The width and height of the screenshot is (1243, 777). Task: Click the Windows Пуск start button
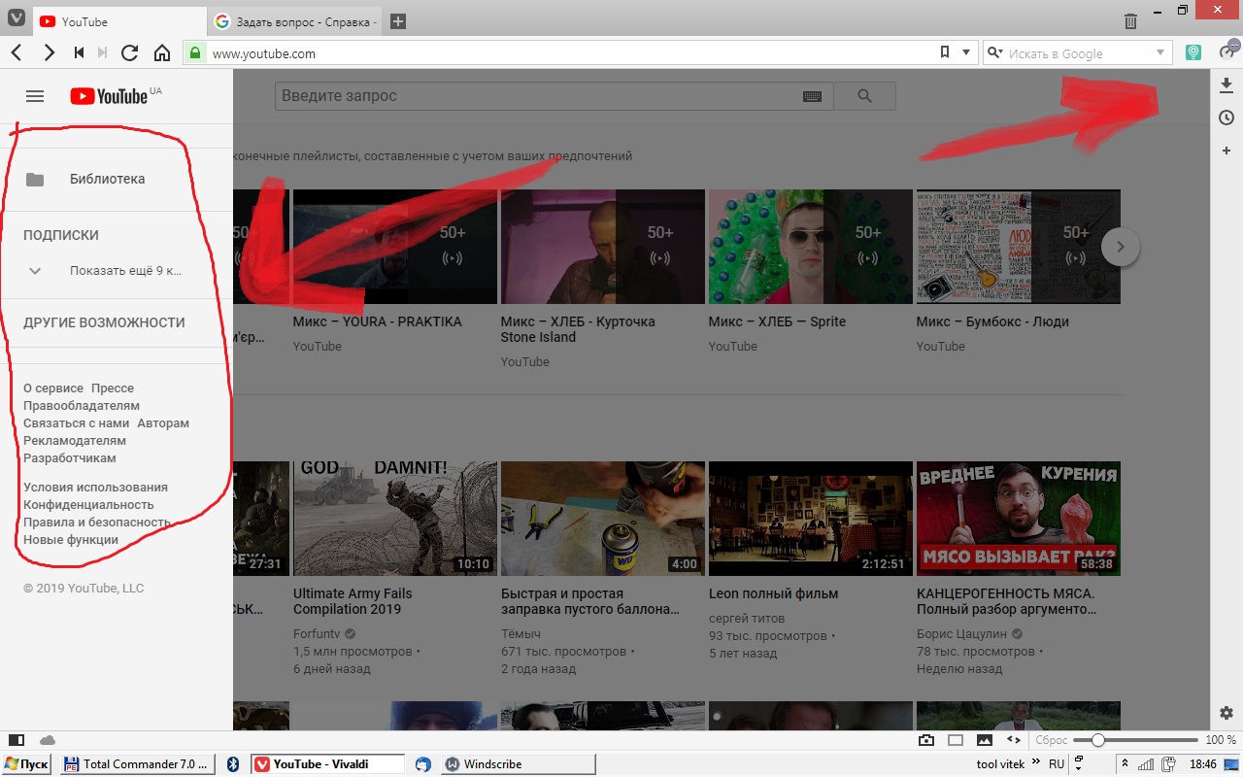26,764
